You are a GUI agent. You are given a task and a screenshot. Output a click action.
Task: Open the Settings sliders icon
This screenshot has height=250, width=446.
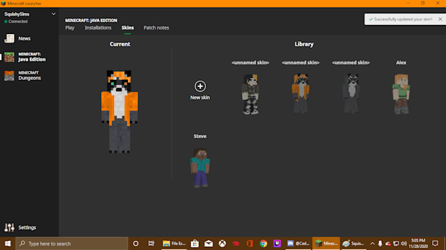click(9, 227)
